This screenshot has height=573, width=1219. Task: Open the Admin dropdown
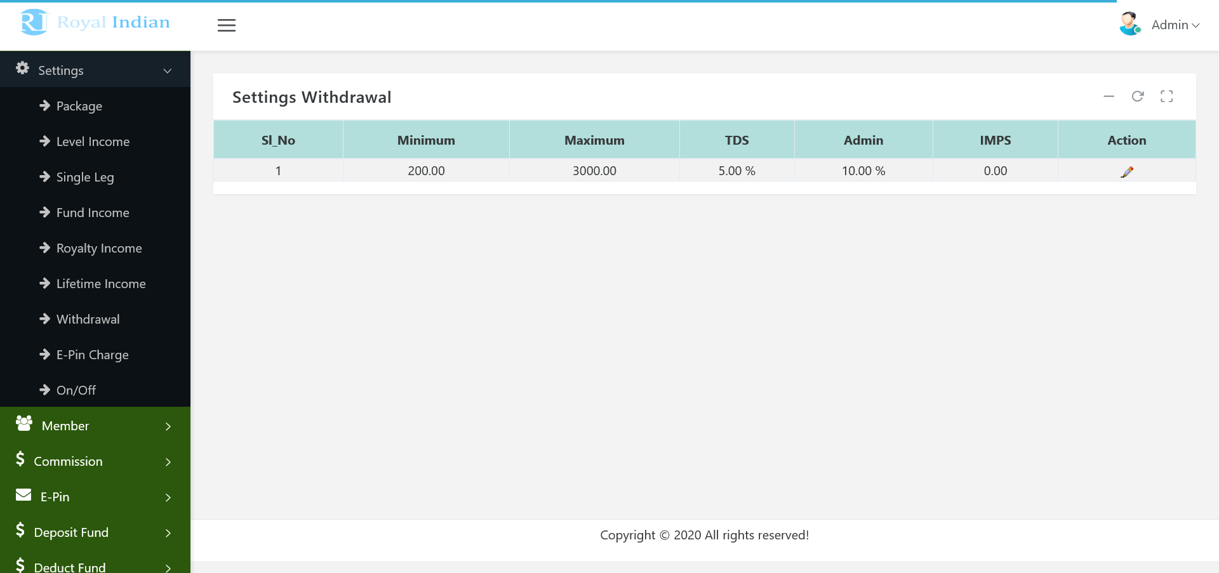[1175, 25]
